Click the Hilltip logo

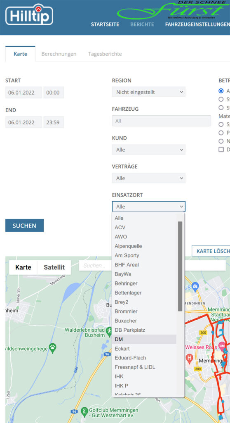pyautogui.click(x=29, y=14)
